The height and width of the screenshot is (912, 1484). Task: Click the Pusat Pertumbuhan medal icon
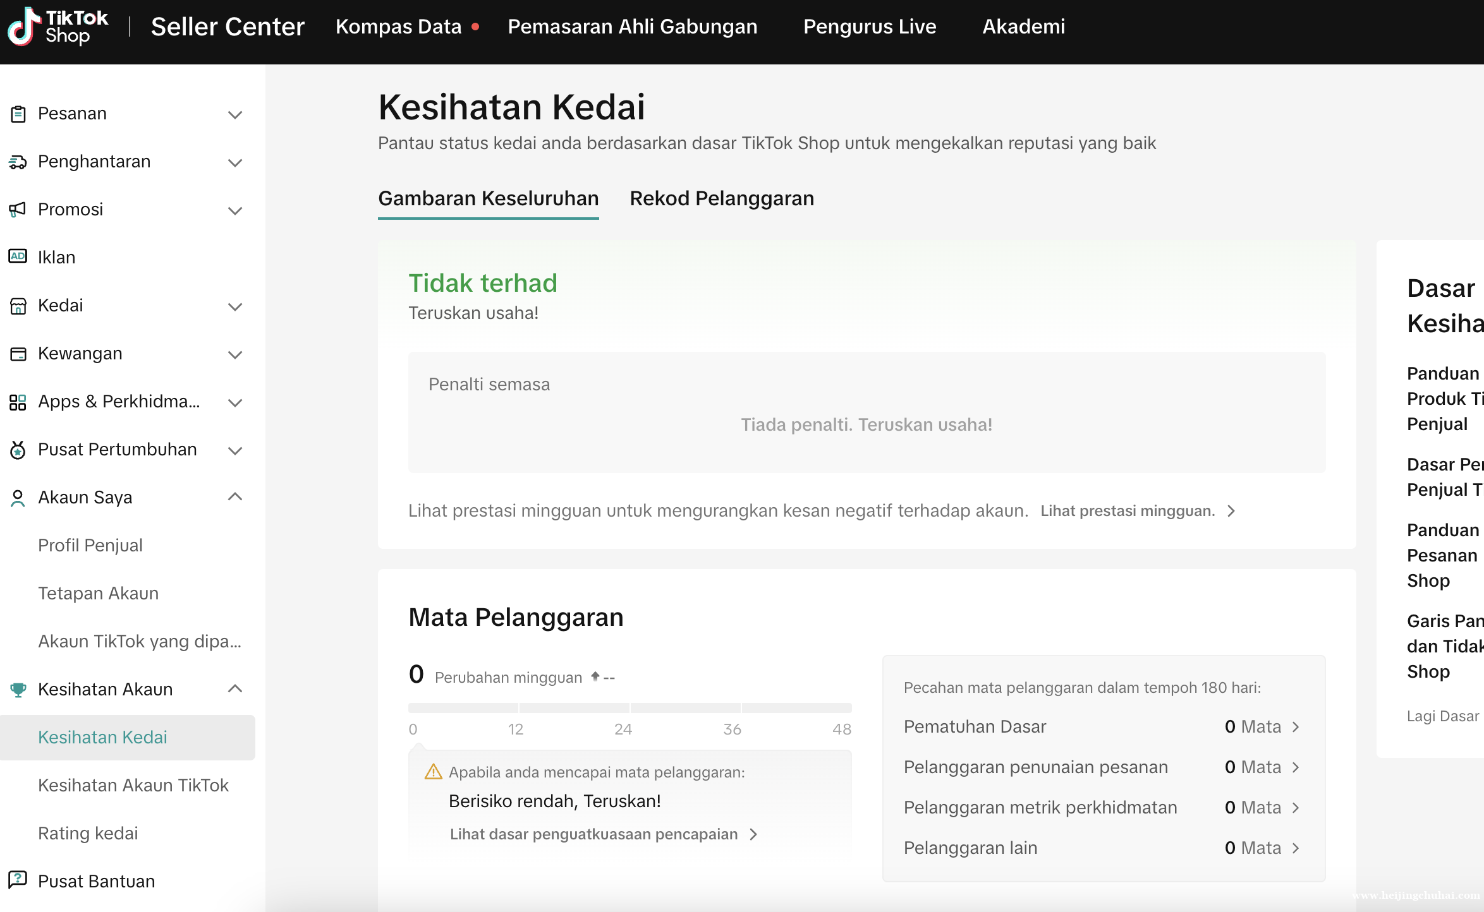(x=18, y=450)
